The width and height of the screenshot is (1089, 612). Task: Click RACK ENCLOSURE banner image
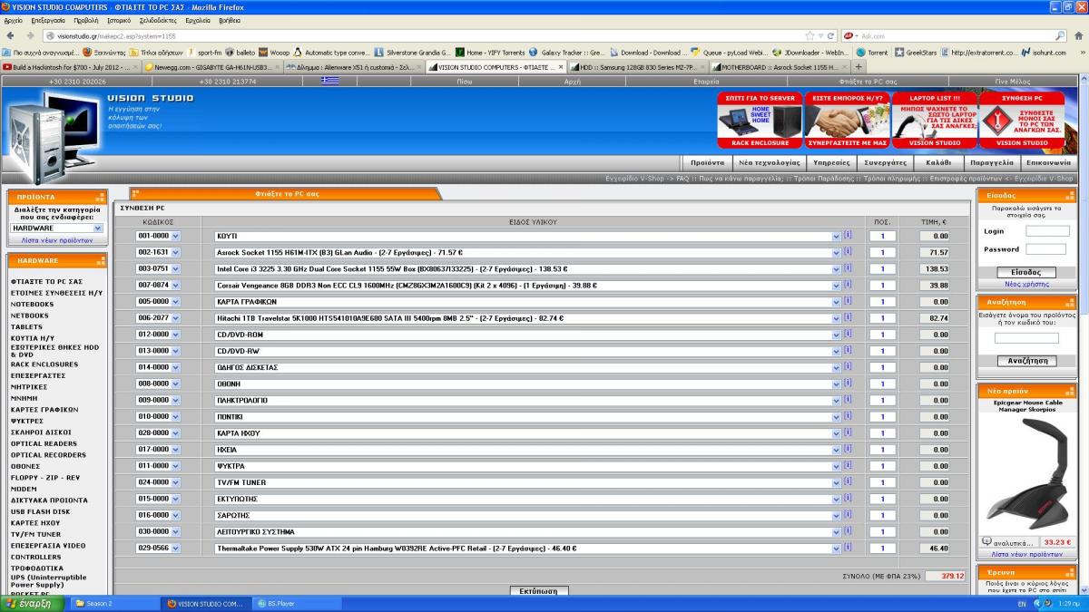click(x=760, y=120)
